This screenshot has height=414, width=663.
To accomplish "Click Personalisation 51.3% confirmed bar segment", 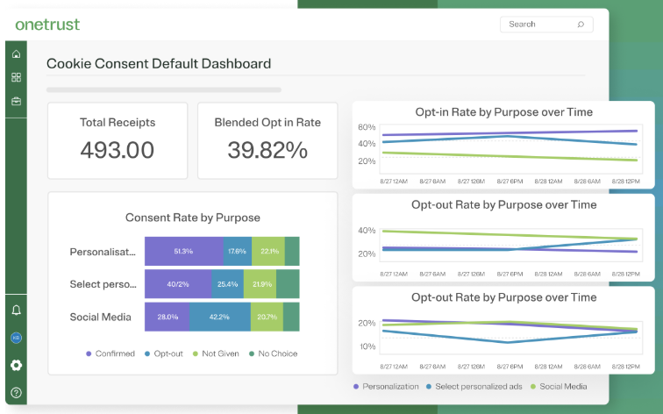I will (183, 251).
